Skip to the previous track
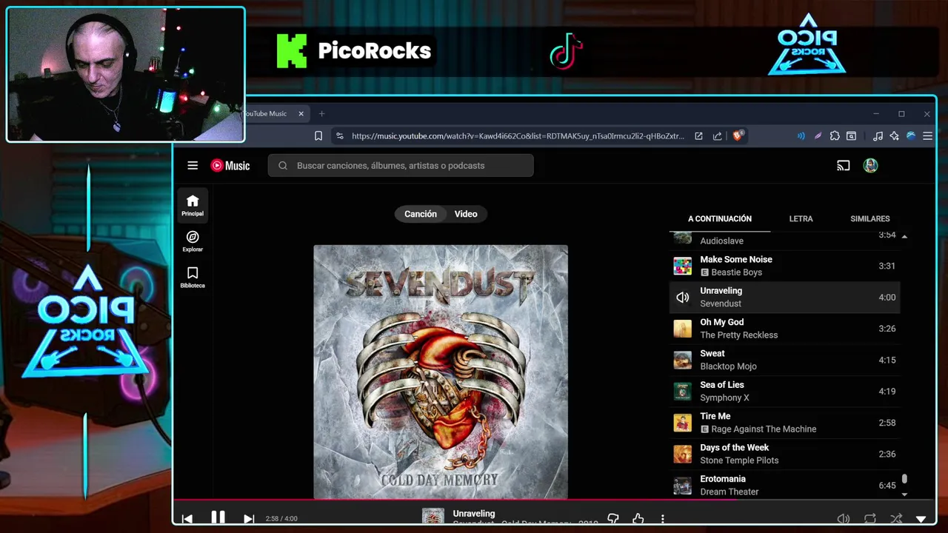The width and height of the screenshot is (948, 533). click(x=187, y=519)
